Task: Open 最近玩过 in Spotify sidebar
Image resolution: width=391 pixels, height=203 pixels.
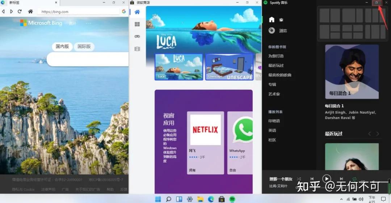Action: pos(276,65)
